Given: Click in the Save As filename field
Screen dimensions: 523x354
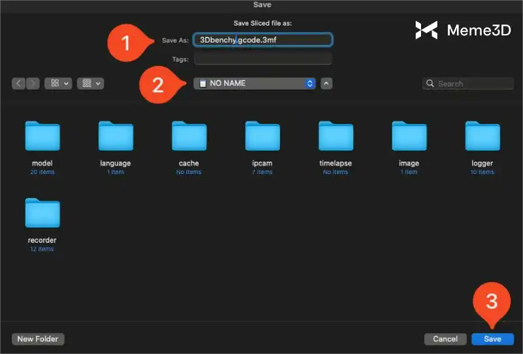Looking at the screenshot, I should click(263, 40).
